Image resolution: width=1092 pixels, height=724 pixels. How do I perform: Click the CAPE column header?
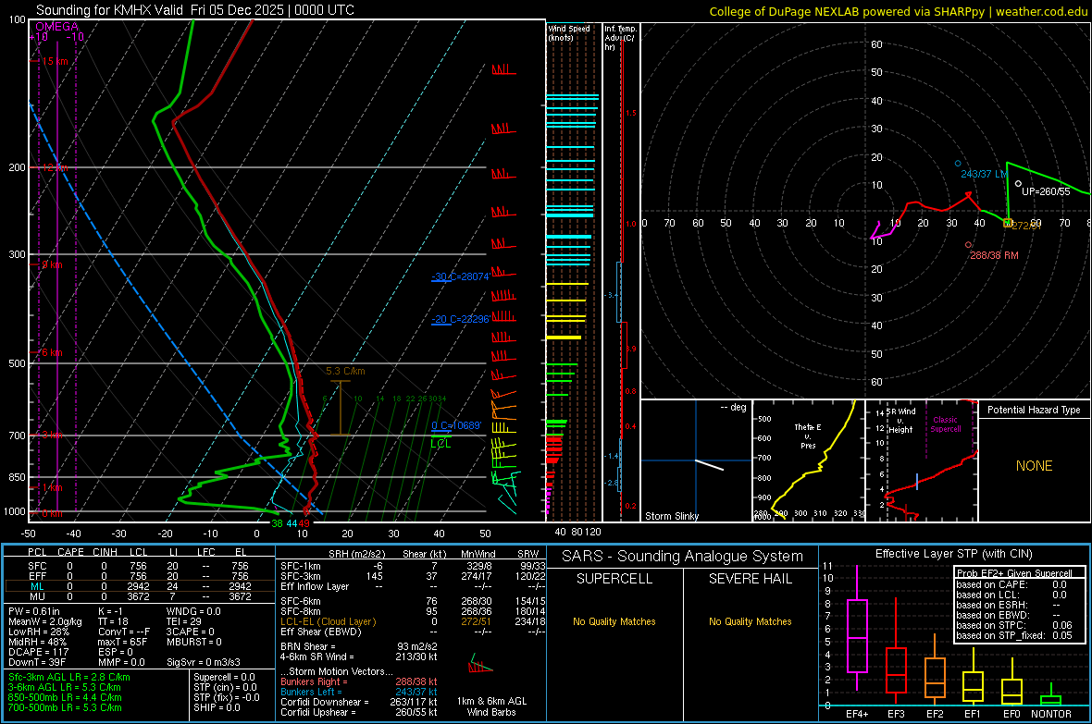(x=70, y=552)
